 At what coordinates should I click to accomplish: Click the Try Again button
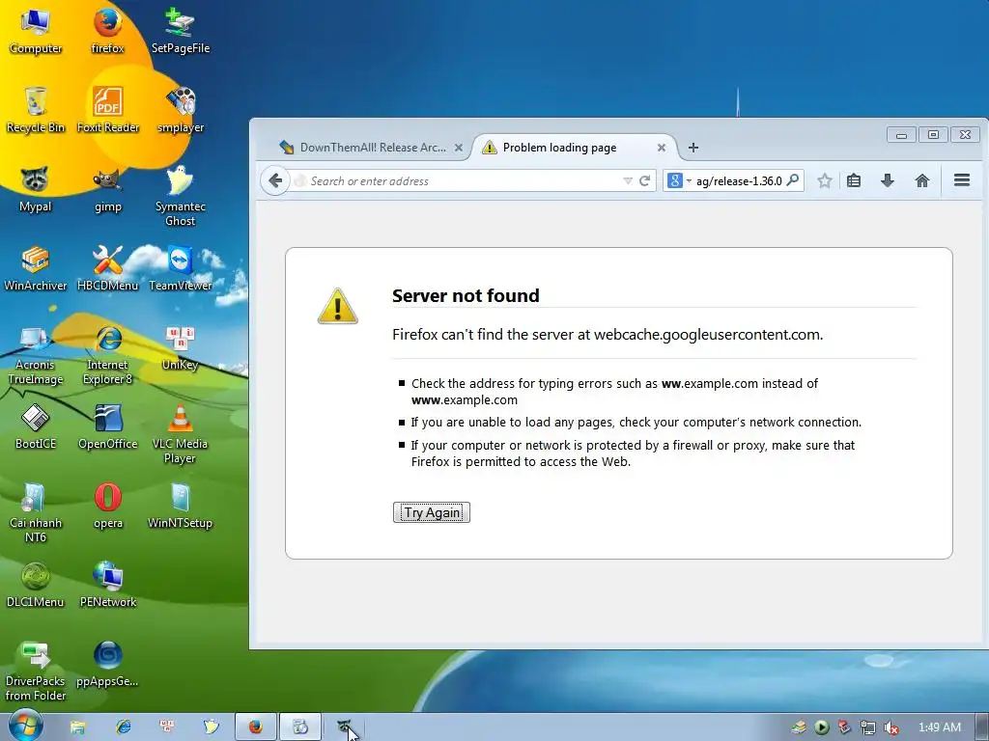coord(432,512)
